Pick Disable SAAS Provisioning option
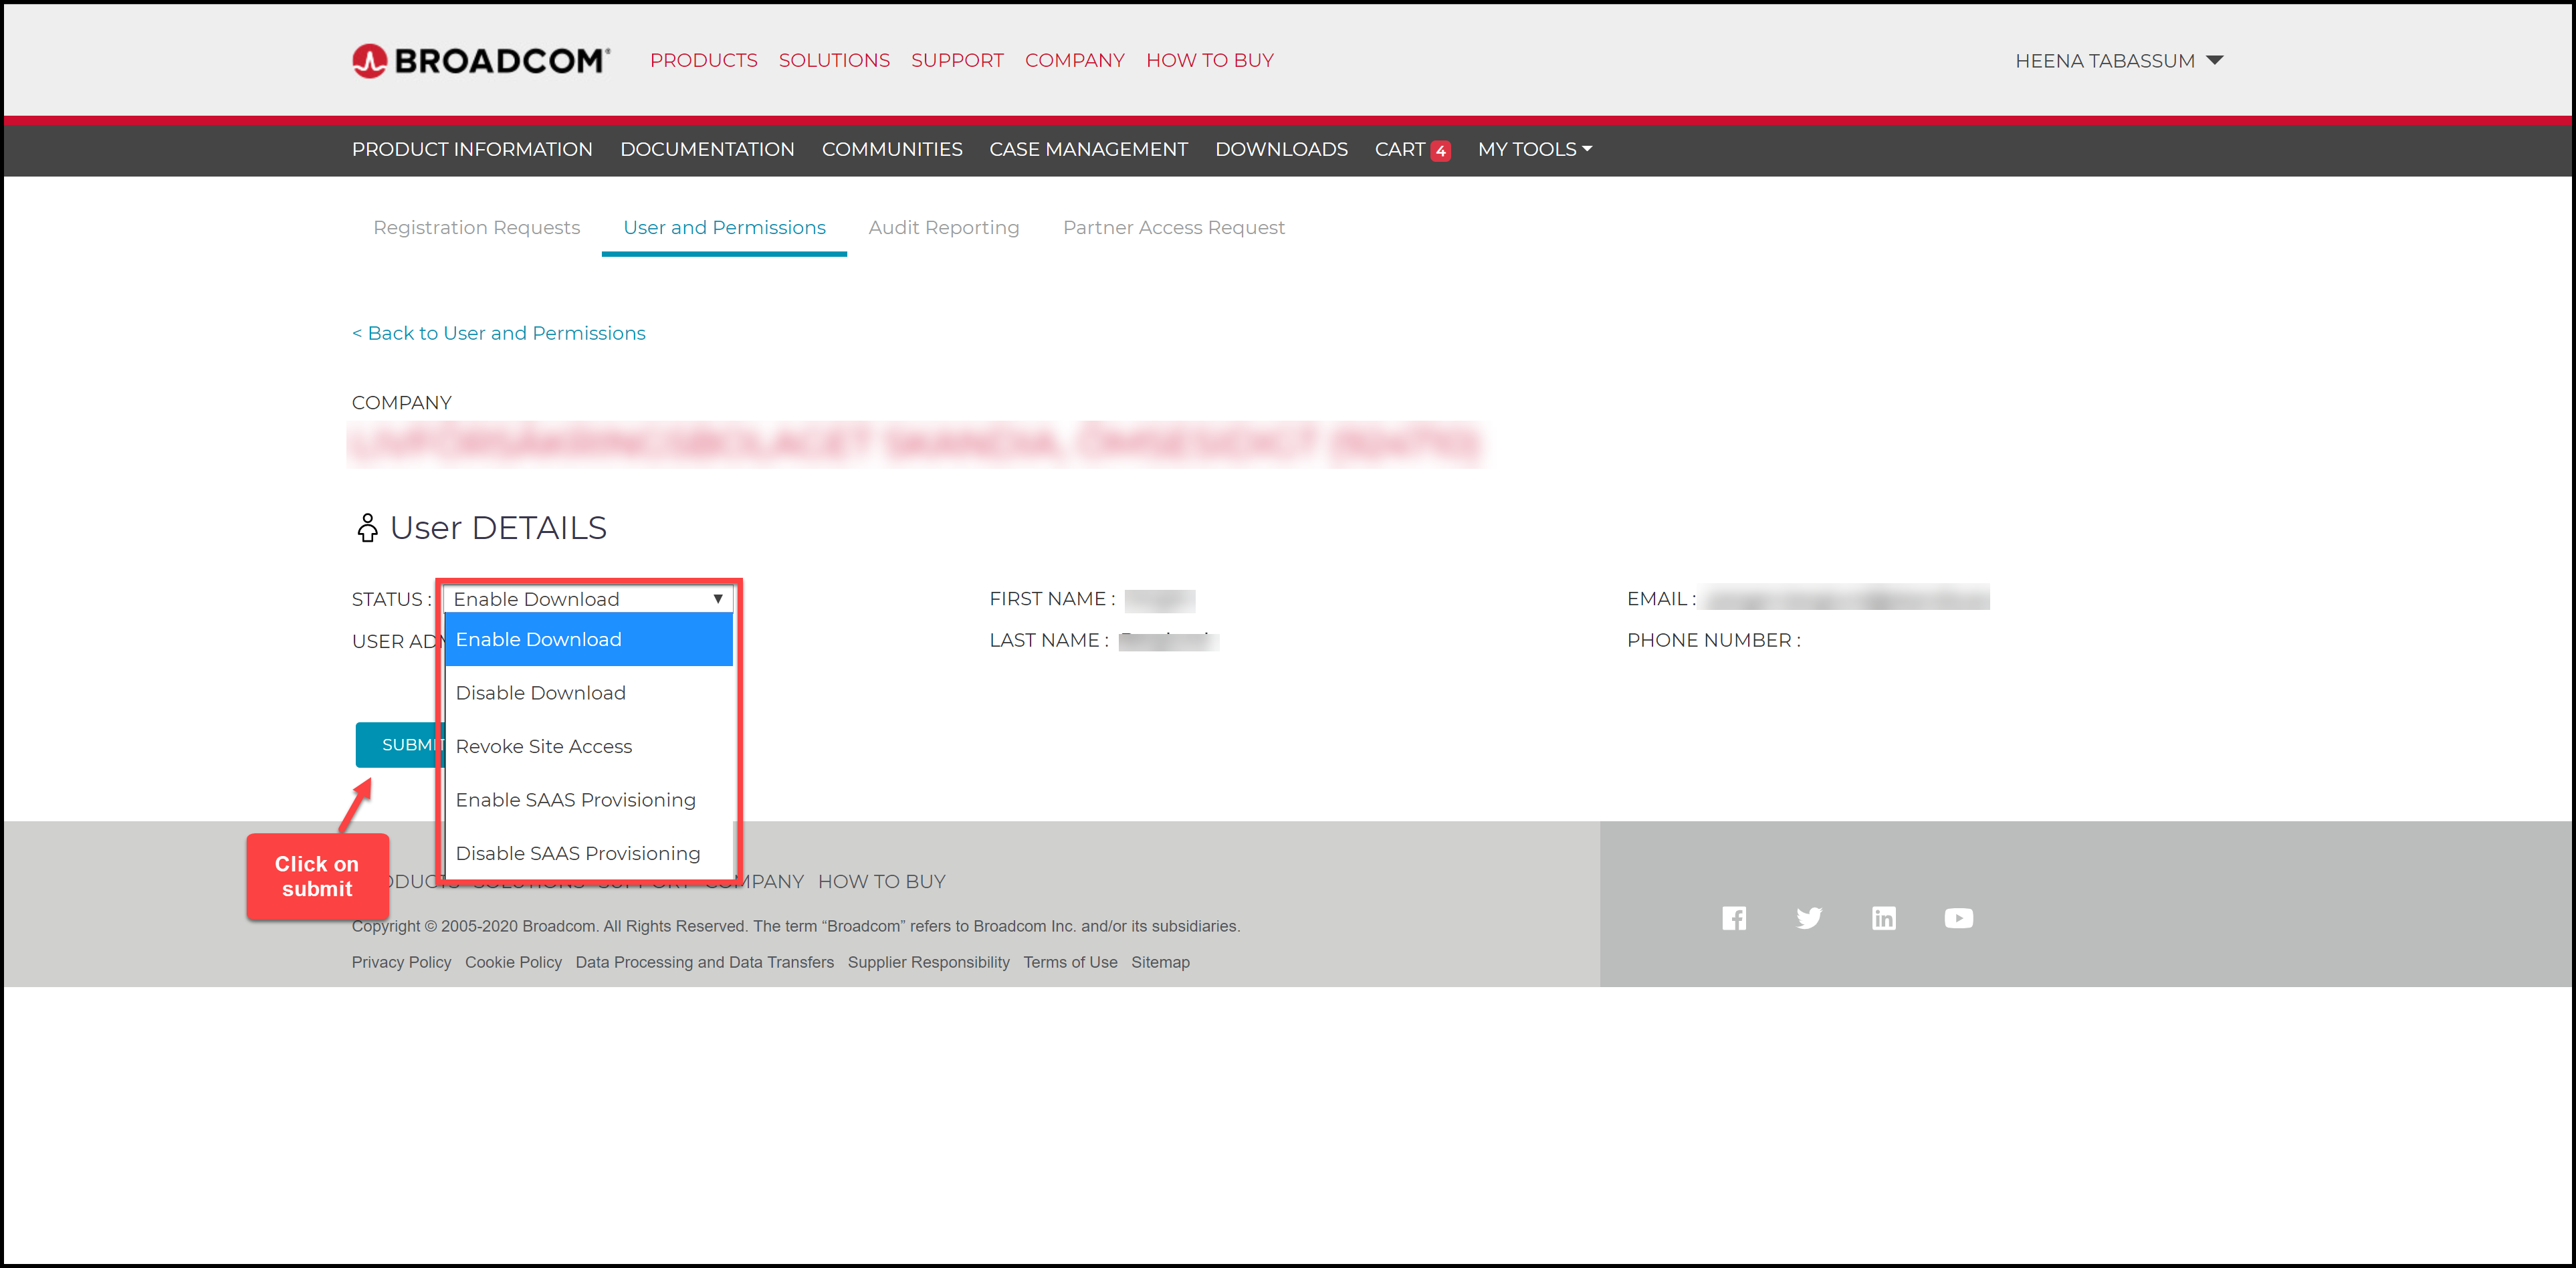The image size is (2576, 1268). [577, 854]
